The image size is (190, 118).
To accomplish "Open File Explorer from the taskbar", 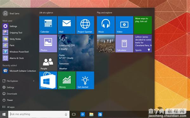I will (x=92, y=114).
